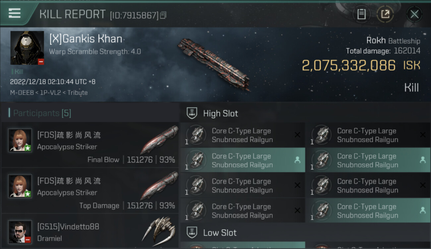
Task: Click the High Slot shield icon
Action: [x=192, y=113]
